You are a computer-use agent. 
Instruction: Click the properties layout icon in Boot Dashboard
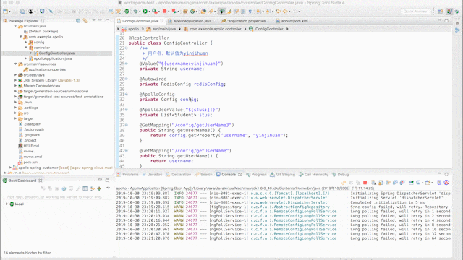point(85,188)
